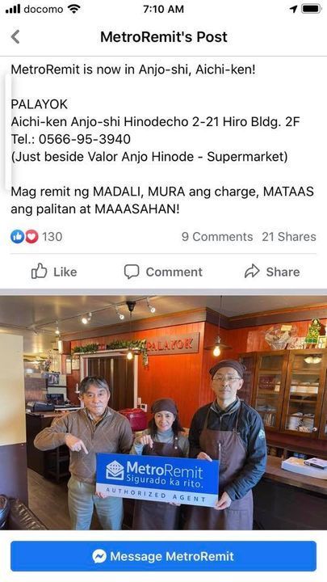327x582 pixels.
Task: Click the thumbs-up Like icon
Action: 39,272
